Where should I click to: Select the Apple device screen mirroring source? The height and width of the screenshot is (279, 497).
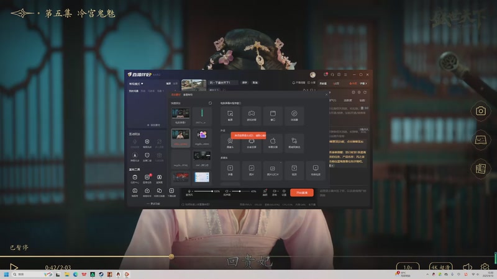coord(273,143)
